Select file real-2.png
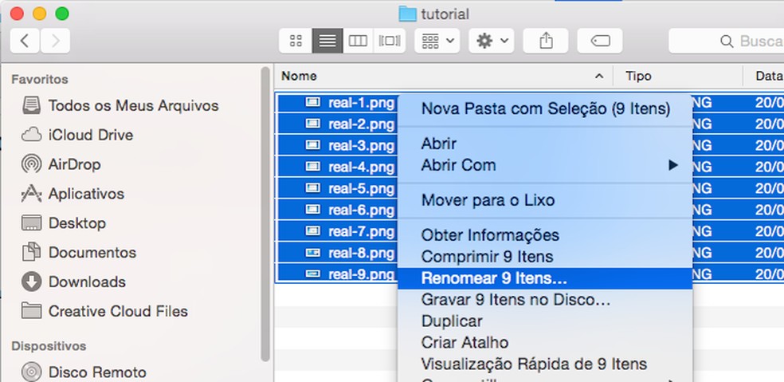Image resolution: width=784 pixels, height=382 pixels. 361,124
